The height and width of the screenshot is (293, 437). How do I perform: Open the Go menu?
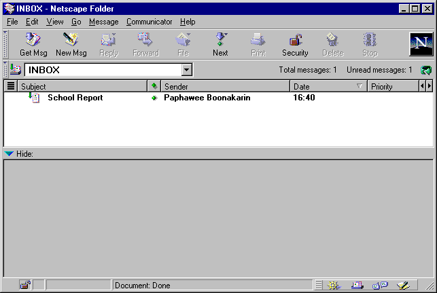click(x=76, y=22)
